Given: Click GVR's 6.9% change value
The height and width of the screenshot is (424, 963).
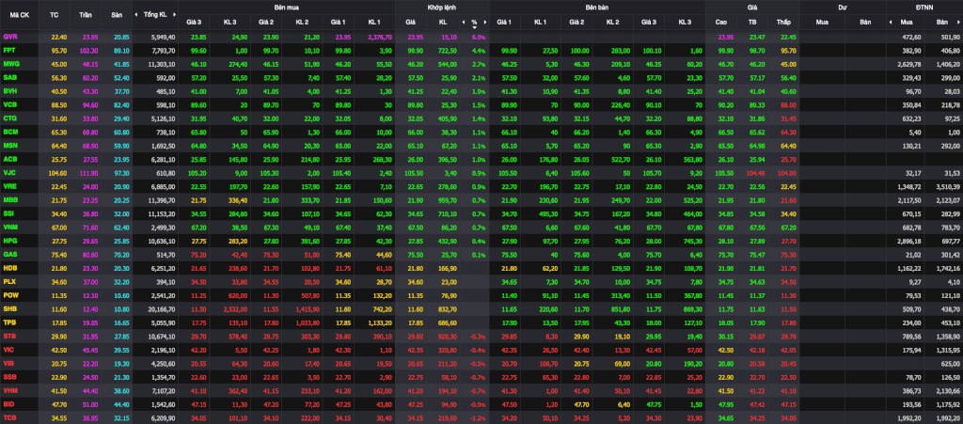Looking at the screenshot, I should 479,37.
